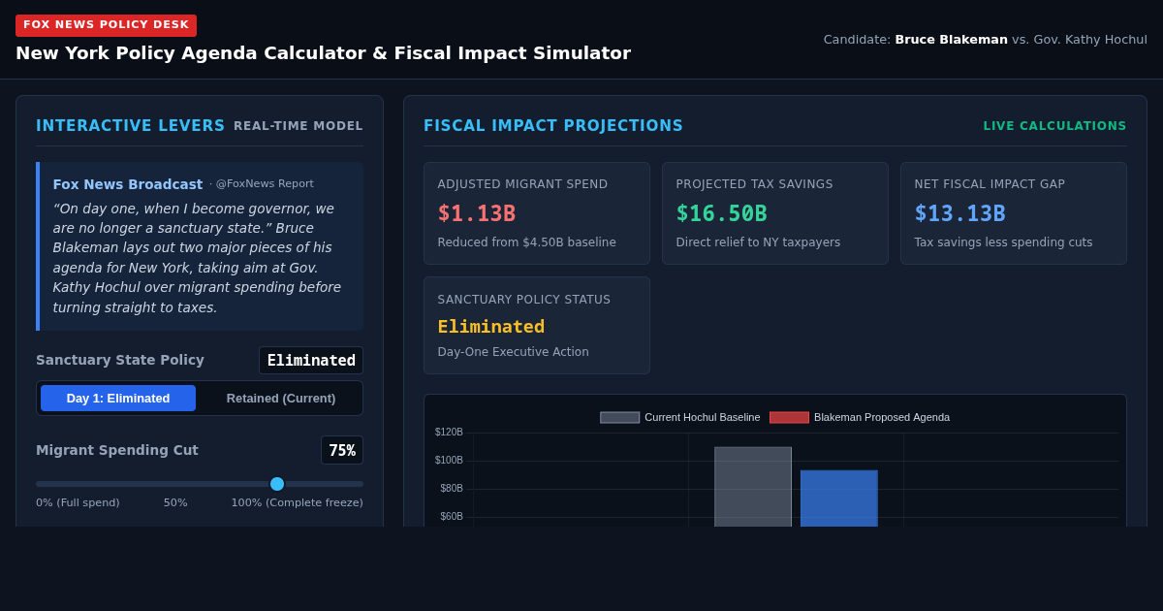
Task: Click the 100% (Complete freeze) slider label
Action: pos(297,503)
